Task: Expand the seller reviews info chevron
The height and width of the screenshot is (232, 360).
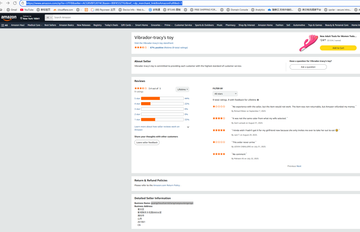Action: click(188, 127)
